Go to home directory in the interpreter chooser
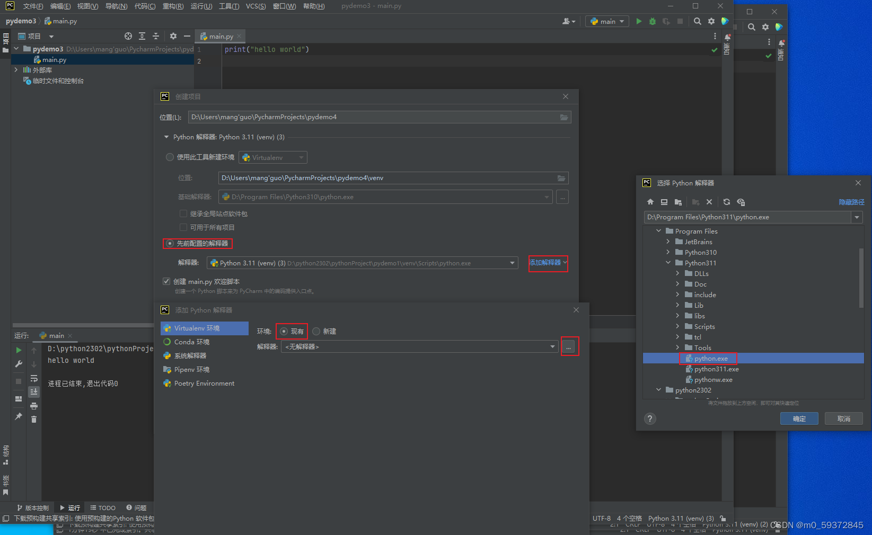The height and width of the screenshot is (535, 872). (650, 202)
